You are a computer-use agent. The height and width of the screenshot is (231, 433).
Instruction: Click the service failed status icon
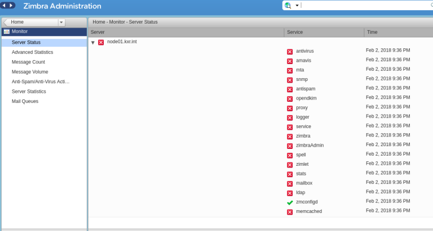coord(290,127)
